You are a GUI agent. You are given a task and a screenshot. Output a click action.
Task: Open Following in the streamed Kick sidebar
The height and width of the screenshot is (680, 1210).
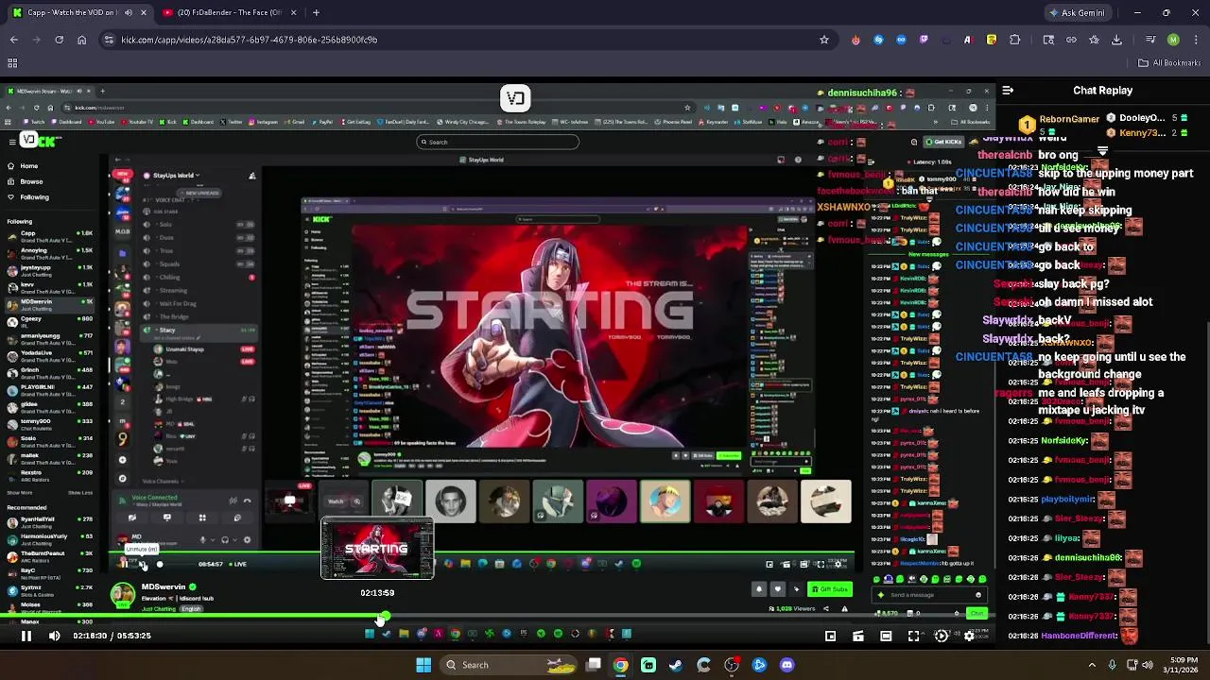(x=34, y=197)
